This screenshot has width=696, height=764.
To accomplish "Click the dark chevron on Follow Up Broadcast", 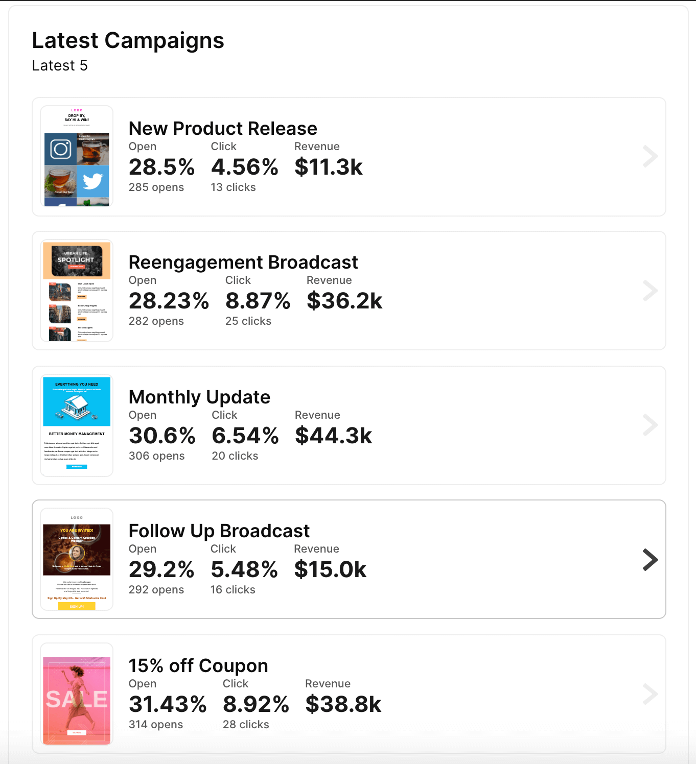I will pos(650,560).
